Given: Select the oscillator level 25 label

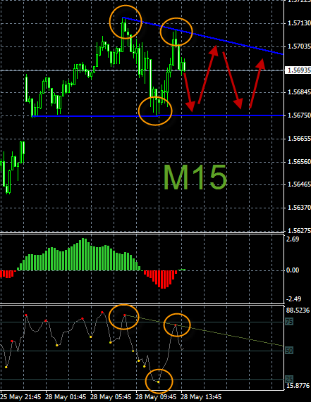Looking at the screenshot, I should click(x=289, y=379).
